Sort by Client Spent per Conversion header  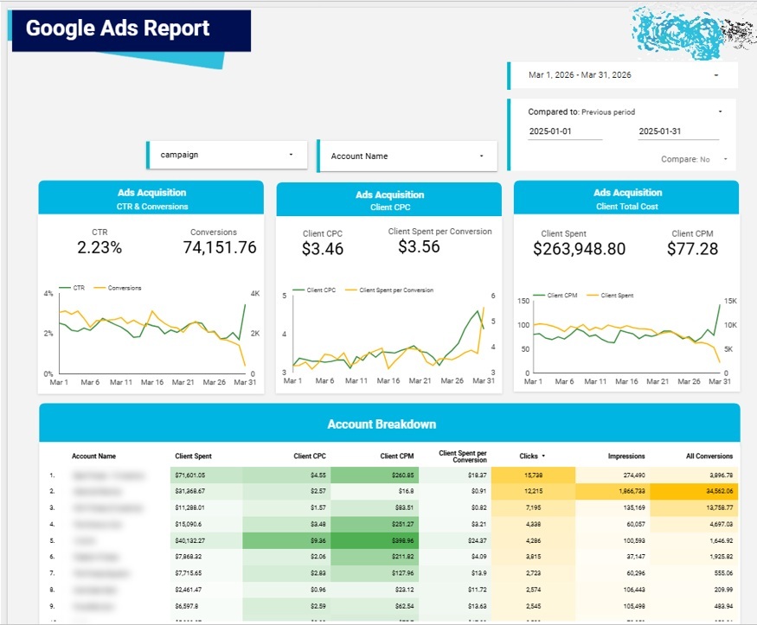click(x=463, y=456)
